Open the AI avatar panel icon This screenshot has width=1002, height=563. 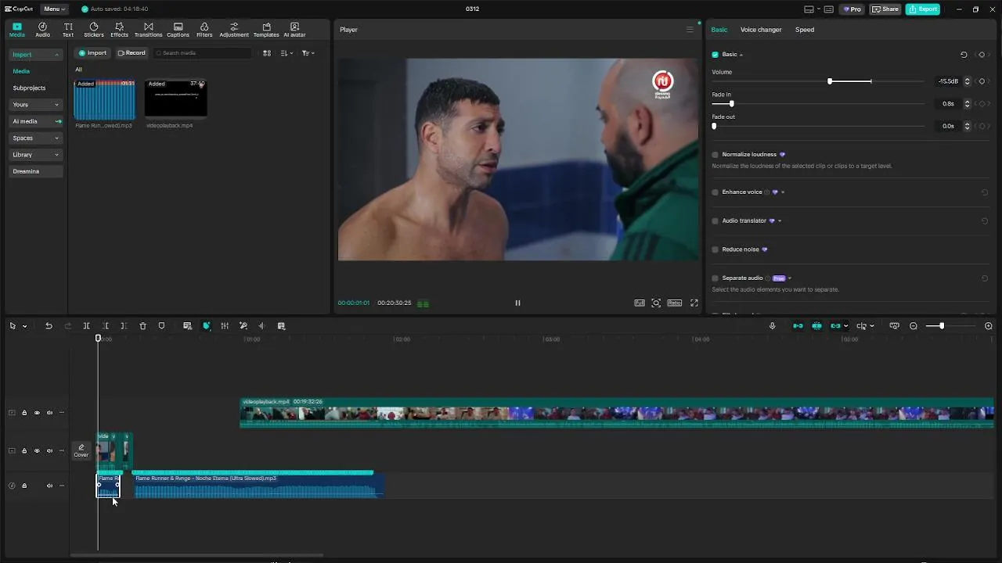pyautogui.click(x=294, y=30)
